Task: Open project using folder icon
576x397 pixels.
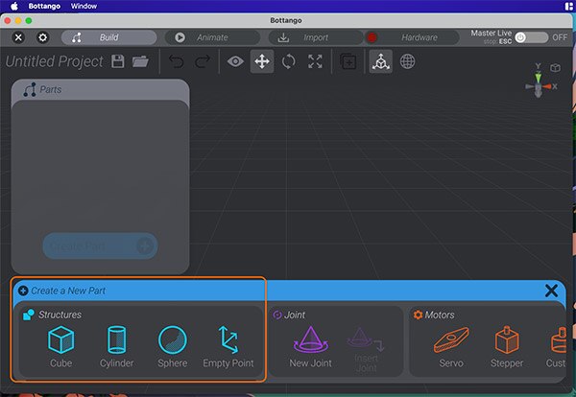Action: (x=140, y=61)
